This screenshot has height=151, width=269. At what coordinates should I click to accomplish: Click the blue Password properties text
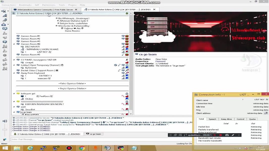[x=160, y=61]
